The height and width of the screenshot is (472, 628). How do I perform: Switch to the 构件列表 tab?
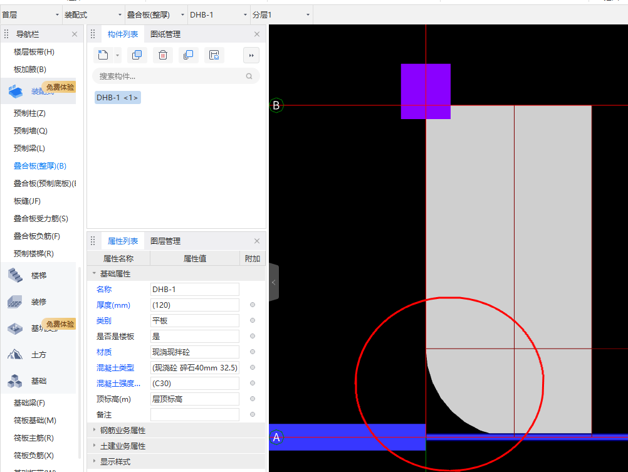(123, 34)
